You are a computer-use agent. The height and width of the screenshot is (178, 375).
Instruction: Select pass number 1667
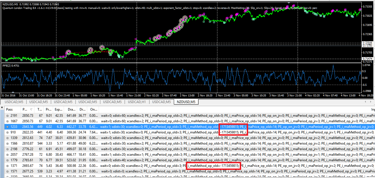(14, 121)
